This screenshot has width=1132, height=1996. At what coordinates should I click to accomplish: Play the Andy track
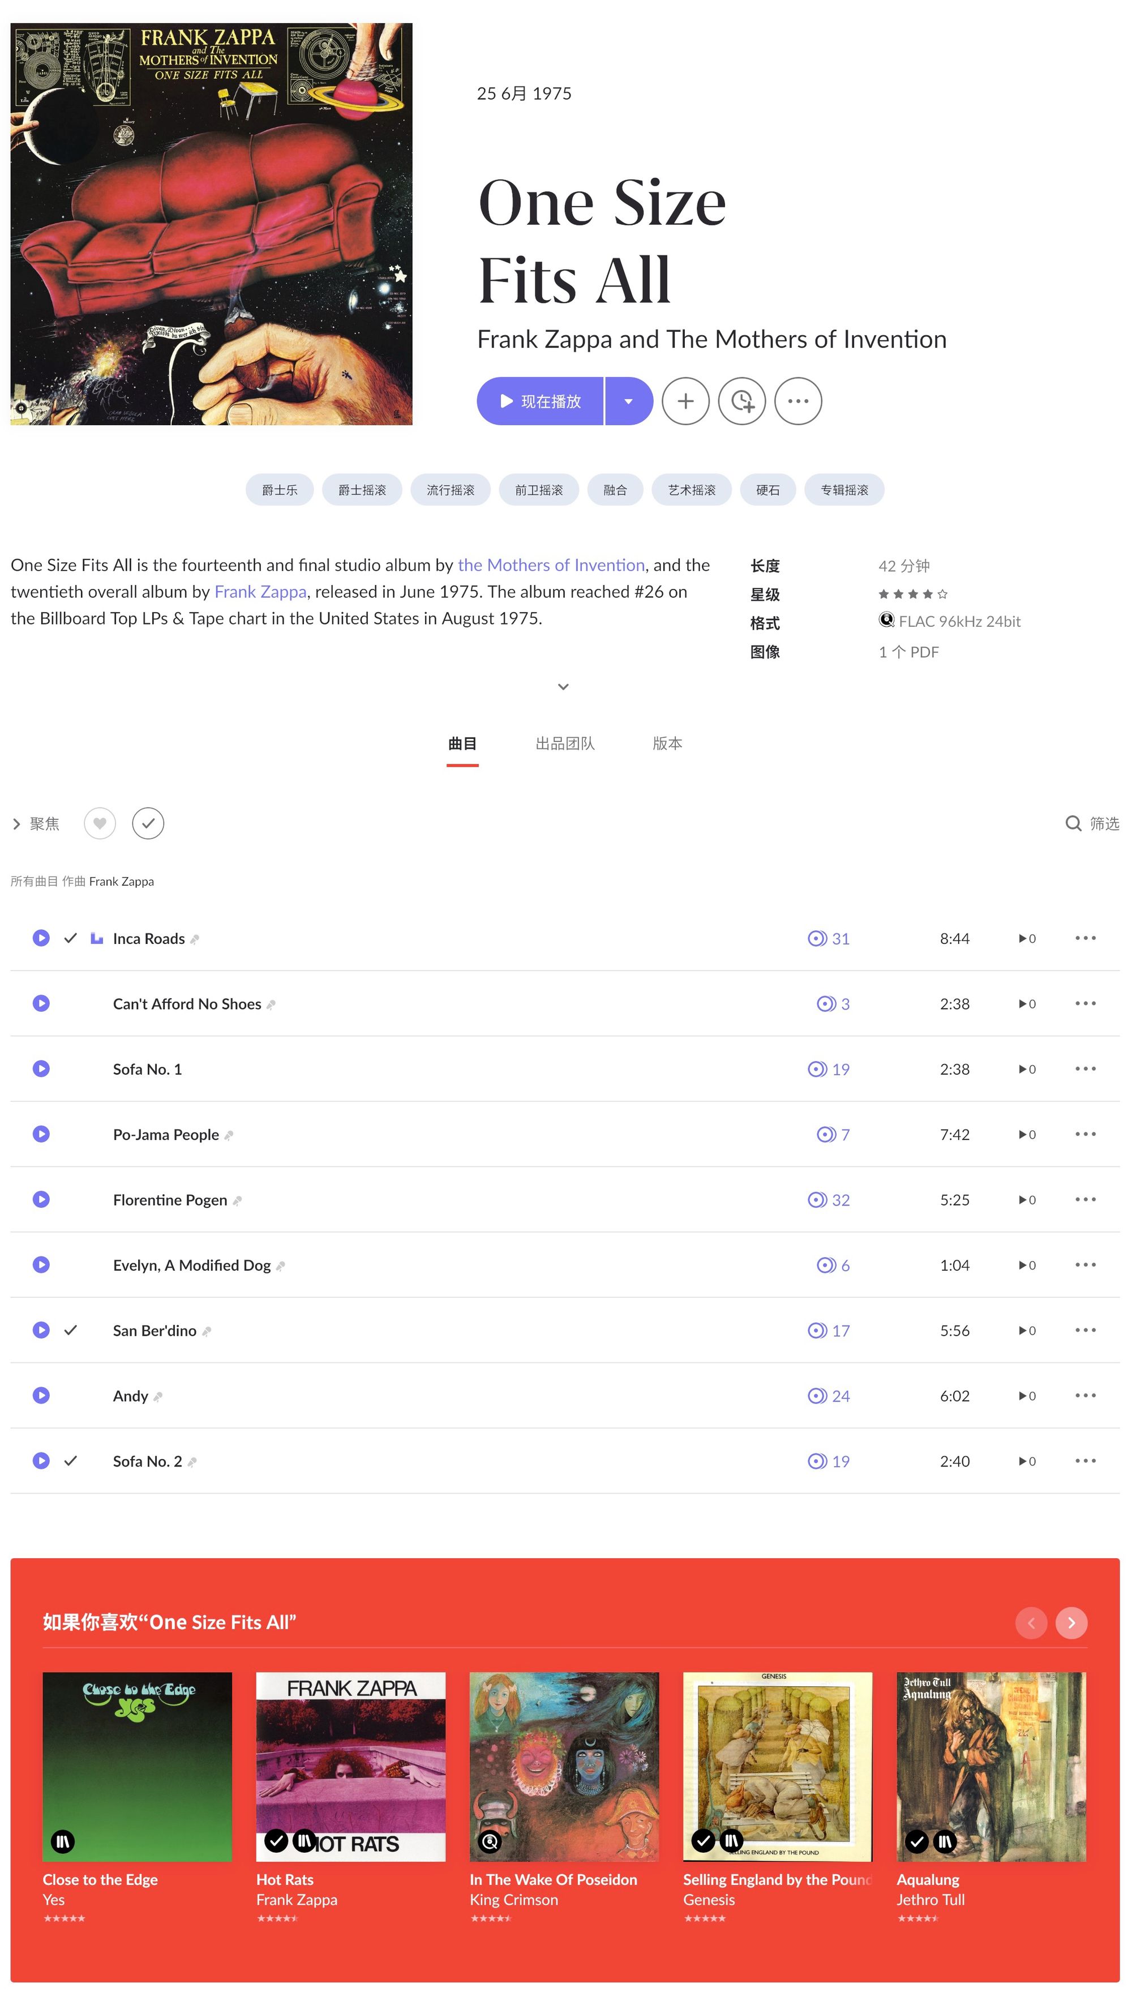(x=41, y=1395)
